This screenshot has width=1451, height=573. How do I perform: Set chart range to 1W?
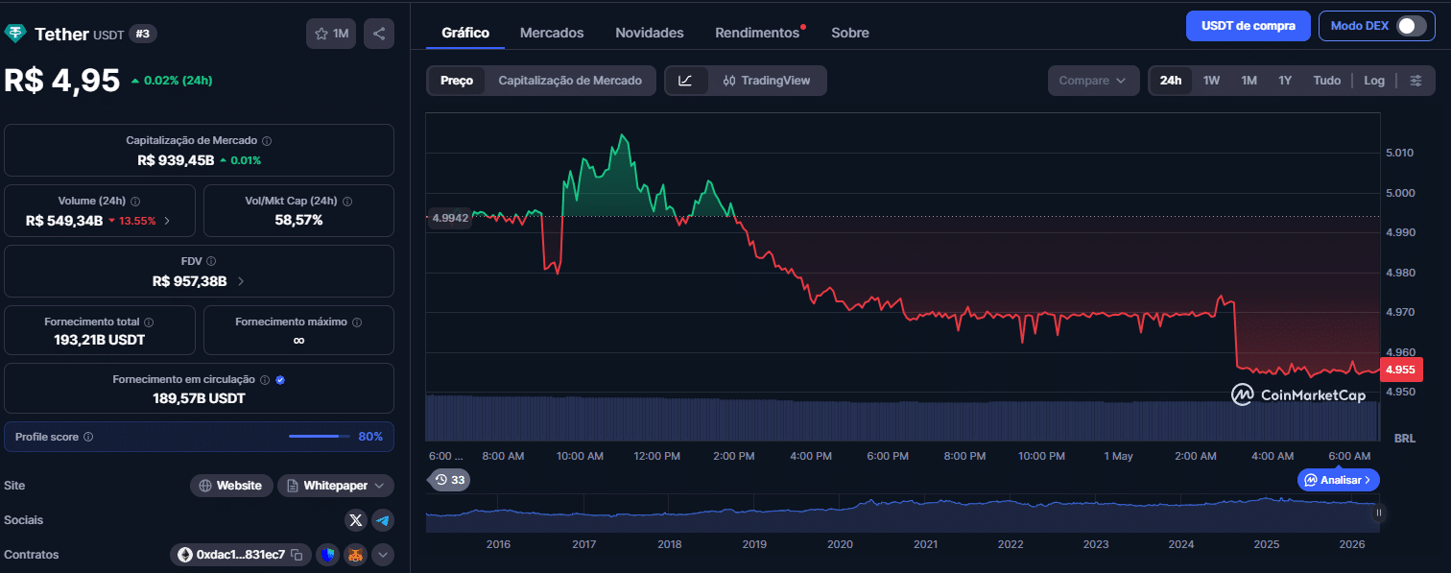[x=1212, y=81]
